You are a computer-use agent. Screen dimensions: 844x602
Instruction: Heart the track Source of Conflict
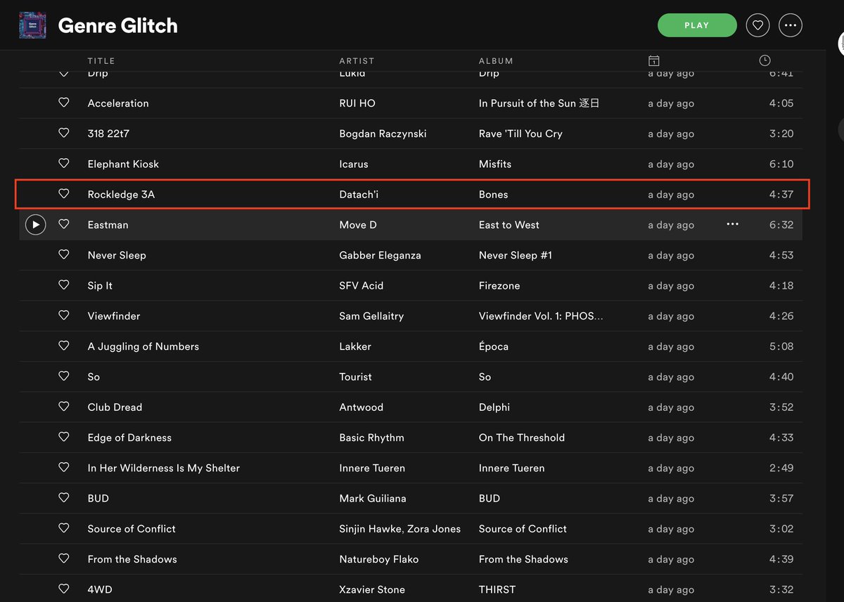64,528
